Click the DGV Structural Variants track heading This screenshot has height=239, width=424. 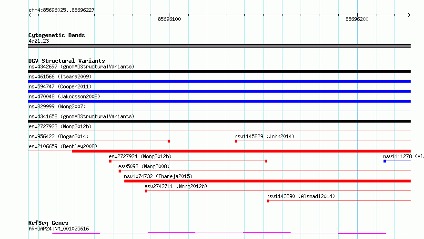click(67, 61)
